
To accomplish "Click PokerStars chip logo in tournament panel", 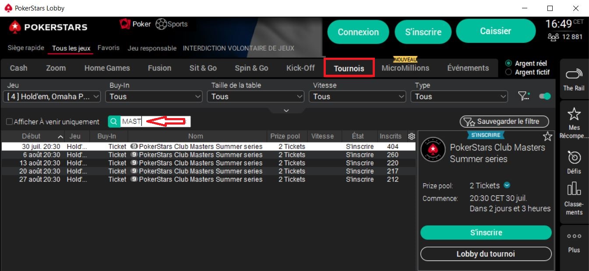I will 433,149.
